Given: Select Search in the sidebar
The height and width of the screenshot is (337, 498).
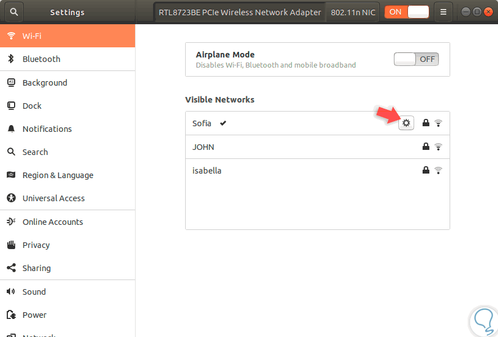Looking at the screenshot, I should click(x=68, y=152).
